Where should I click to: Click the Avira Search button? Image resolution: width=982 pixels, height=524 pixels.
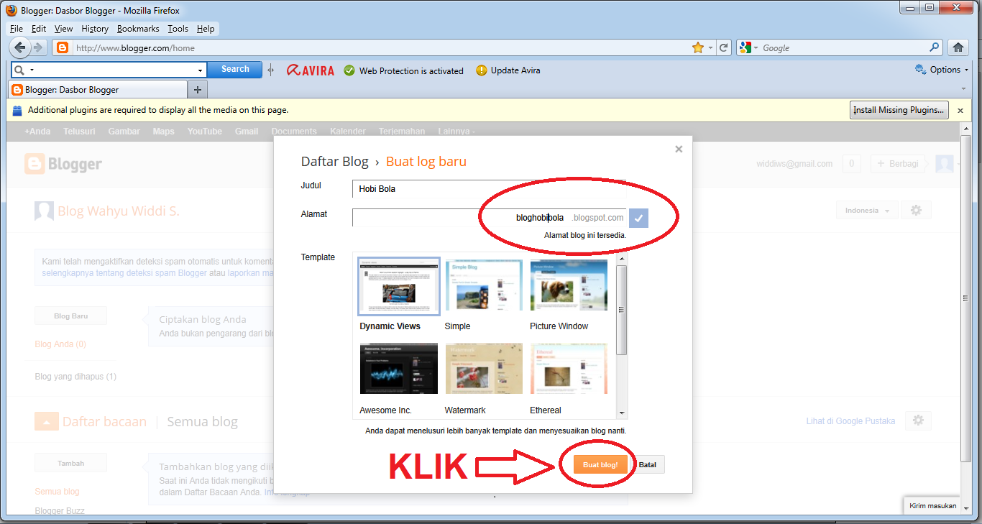point(234,70)
